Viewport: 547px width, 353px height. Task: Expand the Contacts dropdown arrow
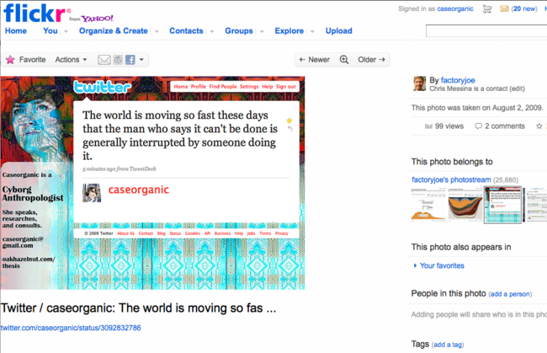[212, 31]
